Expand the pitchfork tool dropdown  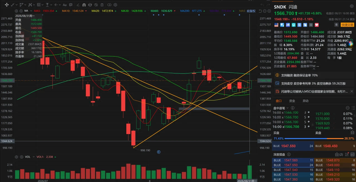tap(34, 5)
